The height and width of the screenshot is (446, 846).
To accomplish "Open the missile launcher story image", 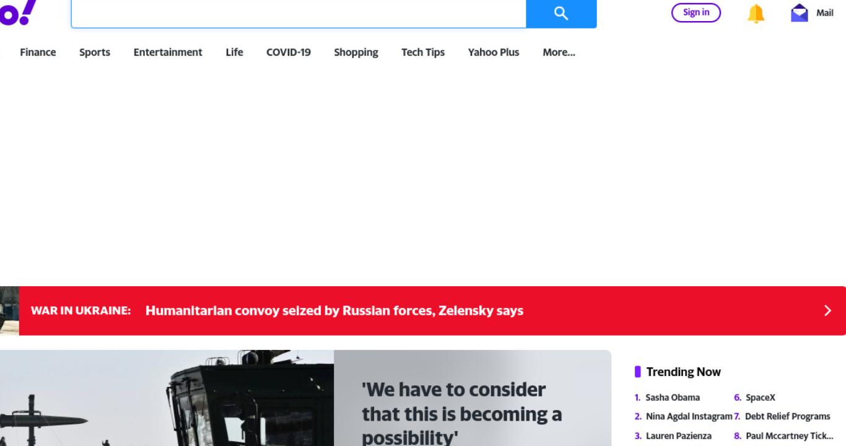I will click(x=167, y=398).
